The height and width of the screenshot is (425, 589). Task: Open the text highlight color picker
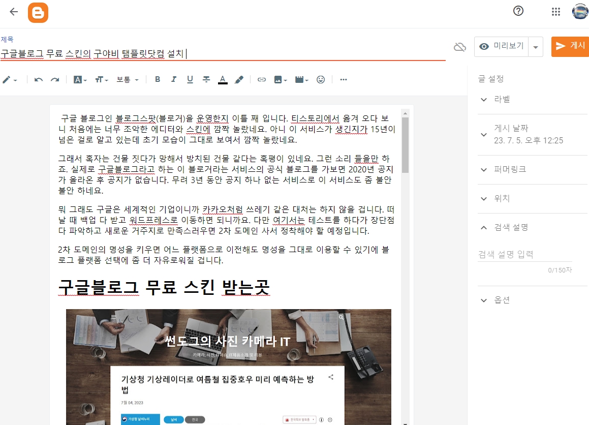239,79
